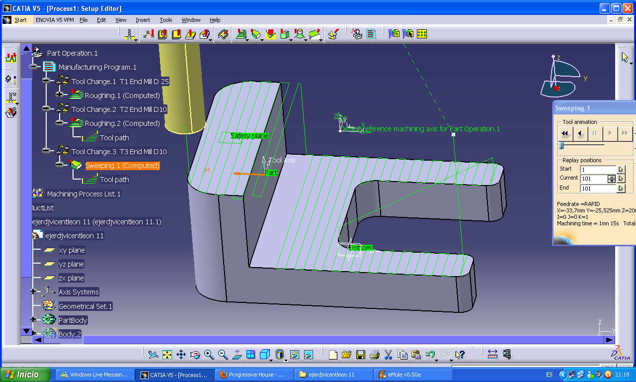Open the view mode dropdown arrow beside cylinder icon
The image size is (636, 382).
point(286,360)
